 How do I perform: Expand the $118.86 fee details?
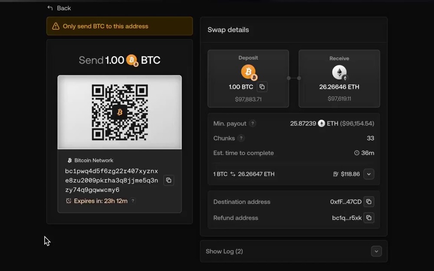tap(368, 174)
